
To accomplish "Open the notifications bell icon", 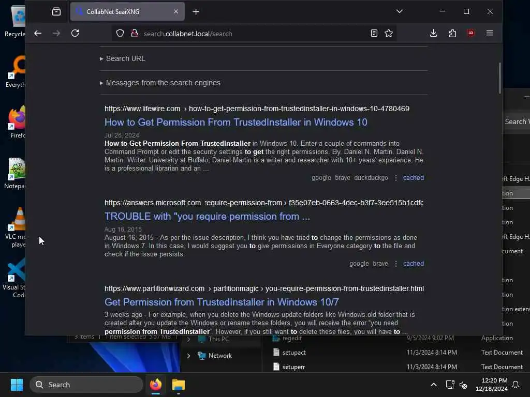I will (x=516, y=385).
